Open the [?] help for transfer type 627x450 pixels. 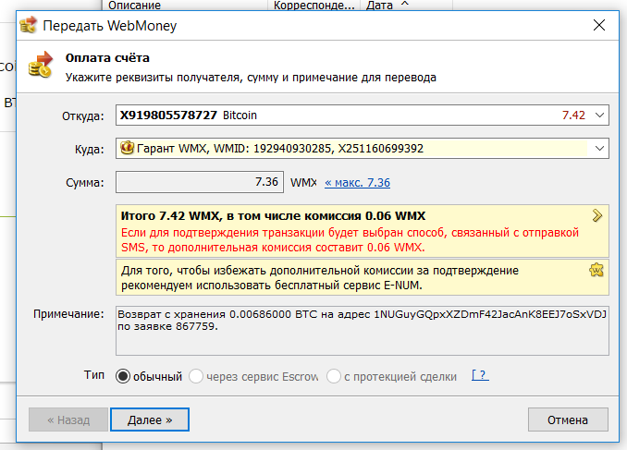click(479, 375)
